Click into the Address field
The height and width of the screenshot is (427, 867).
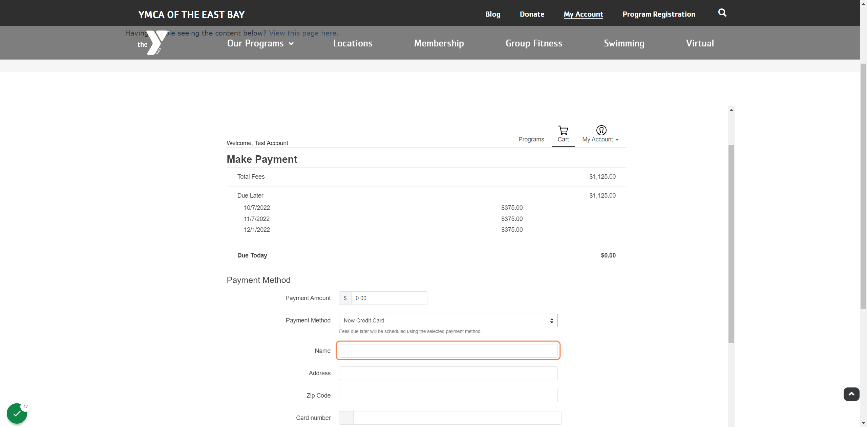[448, 373]
